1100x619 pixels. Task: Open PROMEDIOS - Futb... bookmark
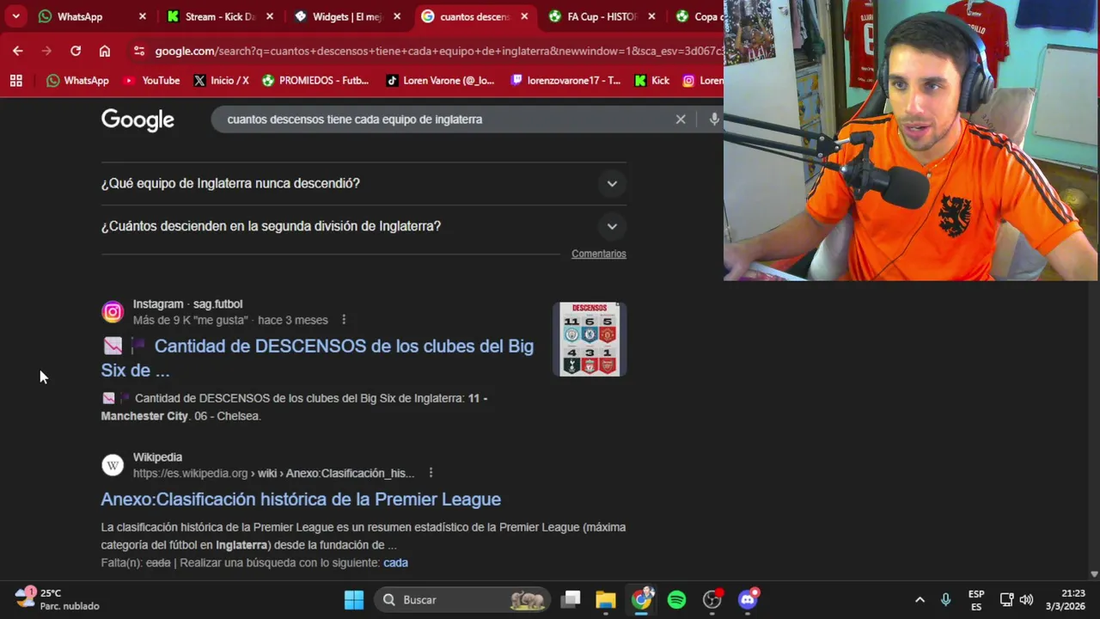click(315, 80)
